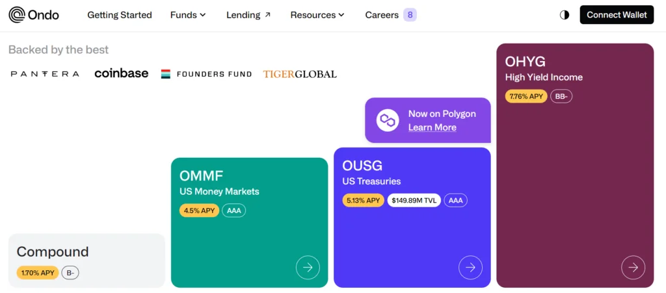Click the 1.70% APY badge
The height and width of the screenshot is (293, 666).
coord(38,273)
